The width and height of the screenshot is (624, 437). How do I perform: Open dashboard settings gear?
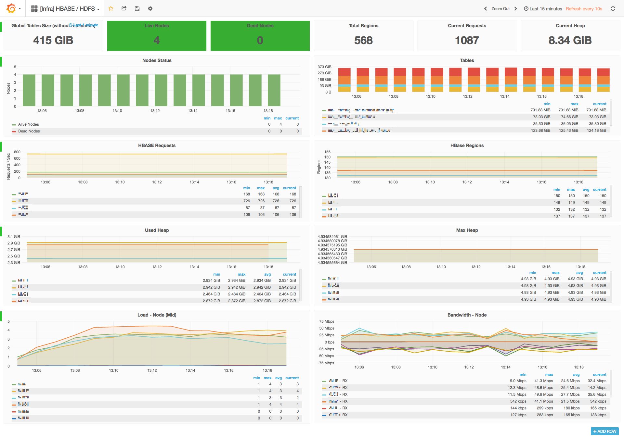click(x=150, y=9)
